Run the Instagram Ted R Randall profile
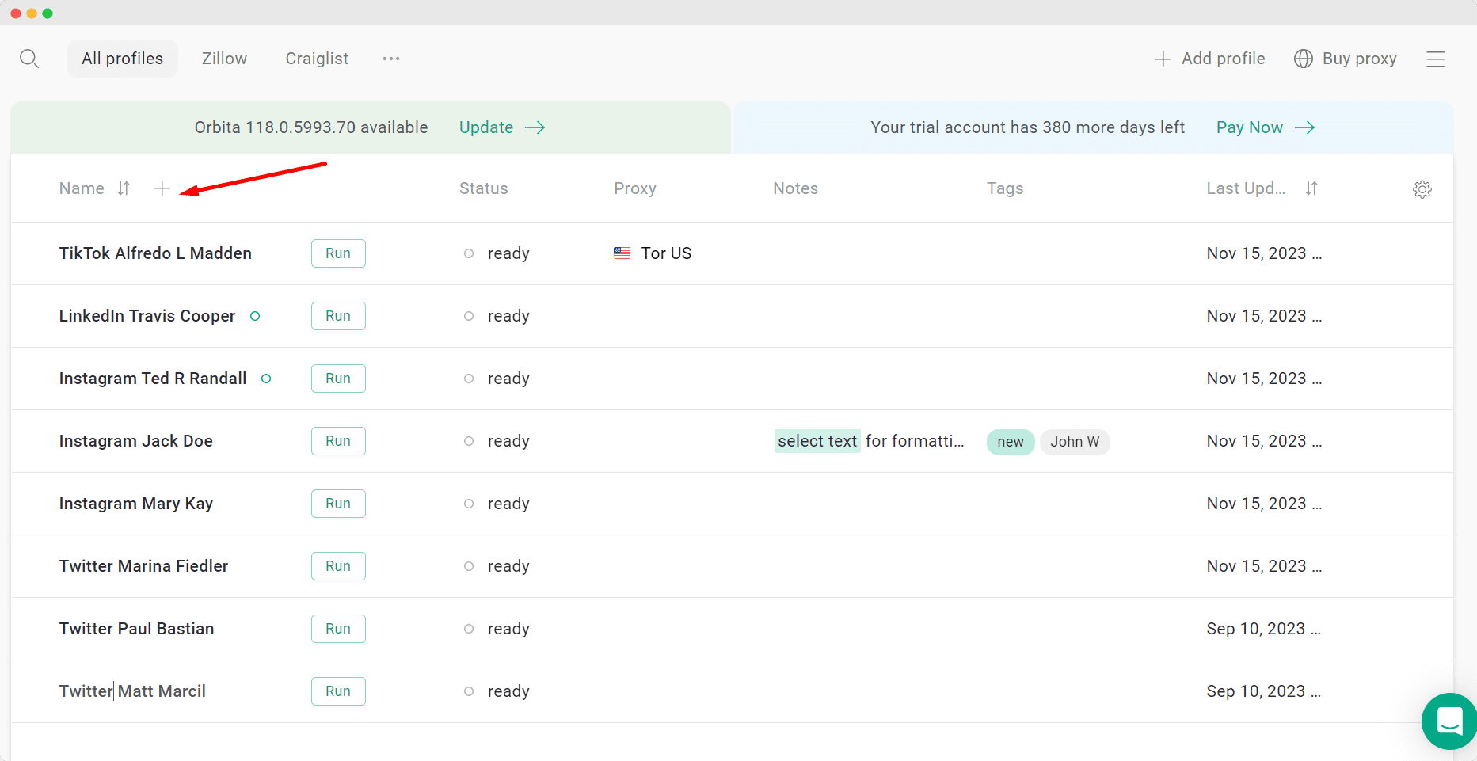The height and width of the screenshot is (761, 1477). point(338,379)
